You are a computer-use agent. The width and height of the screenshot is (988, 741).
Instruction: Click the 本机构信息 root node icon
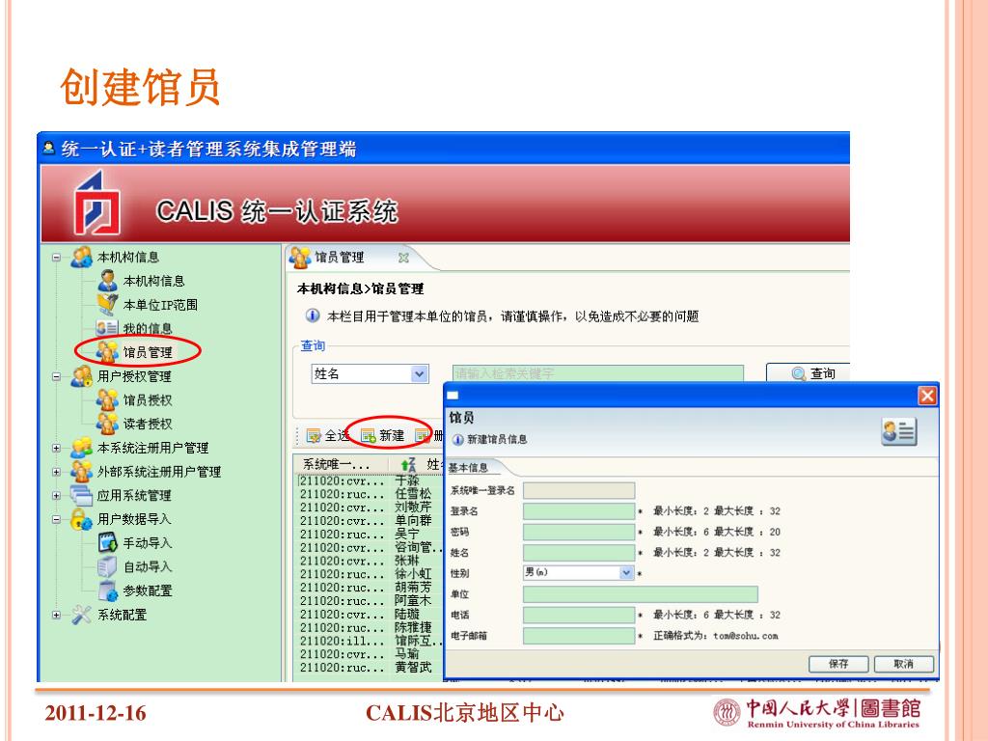click(81, 257)
